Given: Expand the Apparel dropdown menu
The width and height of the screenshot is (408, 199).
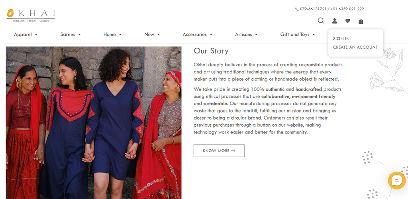Looking at the screenshot, I should tap(25, 35).
